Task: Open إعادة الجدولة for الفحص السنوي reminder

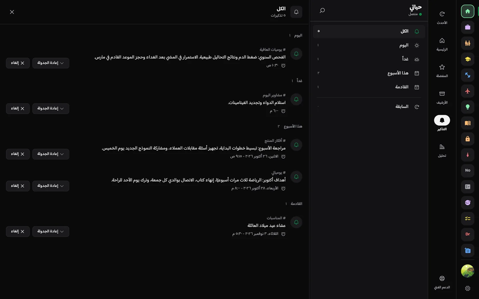Action: [x=51, y=63]
